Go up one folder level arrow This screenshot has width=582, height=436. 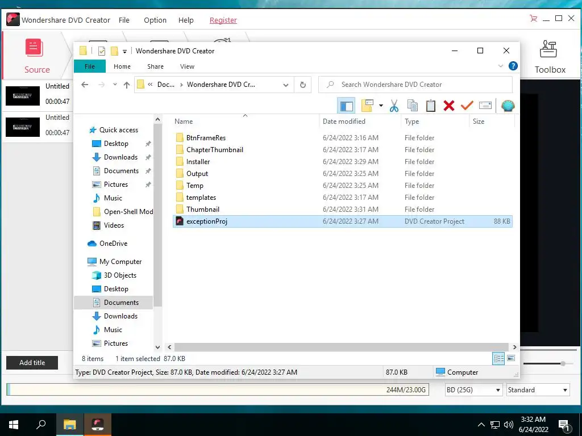pyautogui.click(x=127, y=85)
